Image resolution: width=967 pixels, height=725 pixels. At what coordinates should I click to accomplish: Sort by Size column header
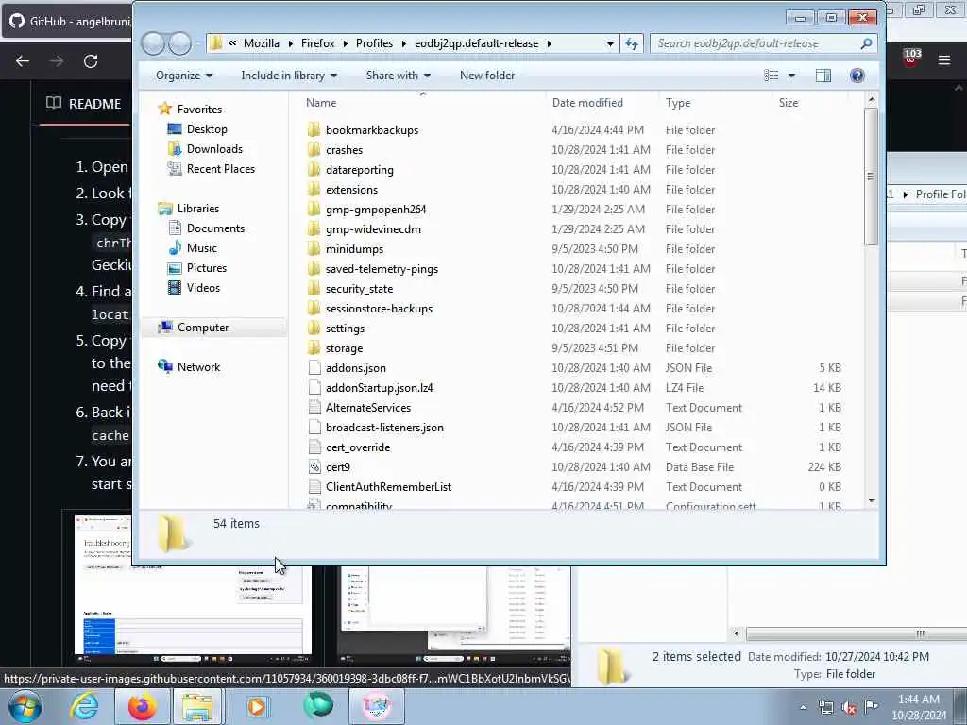click(x=788, y=103)
